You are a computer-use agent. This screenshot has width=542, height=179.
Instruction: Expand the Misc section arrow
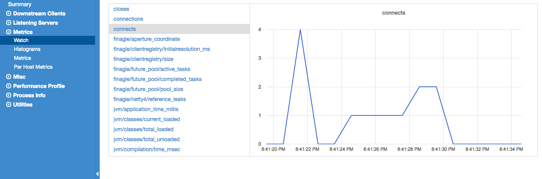[9, 77]
